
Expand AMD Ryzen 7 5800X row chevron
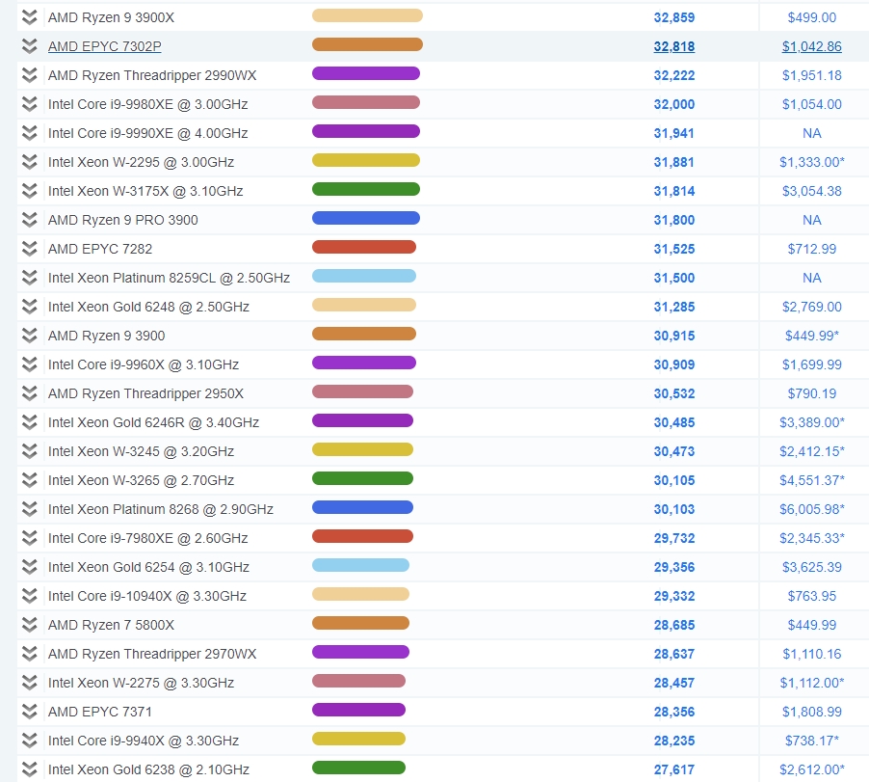(x=29, y=625)
